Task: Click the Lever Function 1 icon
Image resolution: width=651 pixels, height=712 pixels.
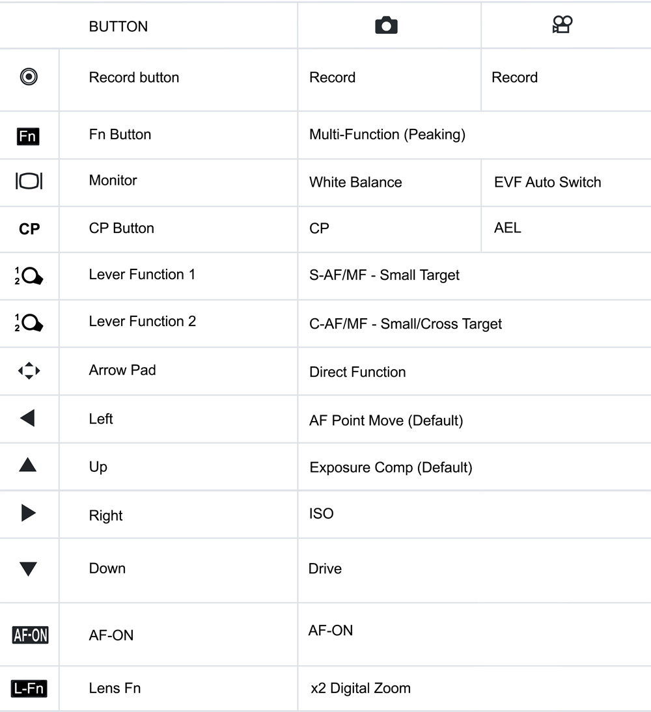Action: pyautogui.click(x=29, y=276)
